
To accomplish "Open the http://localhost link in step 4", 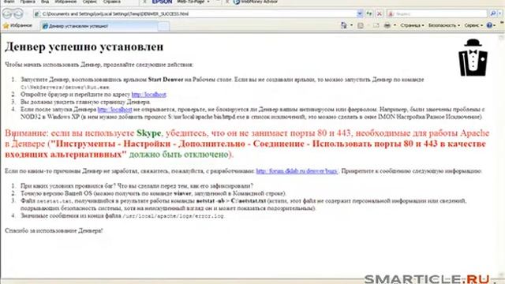I will [x=114, y=110].
